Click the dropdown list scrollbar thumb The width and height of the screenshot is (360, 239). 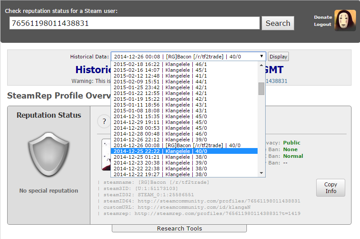click(x=261, y=89)
